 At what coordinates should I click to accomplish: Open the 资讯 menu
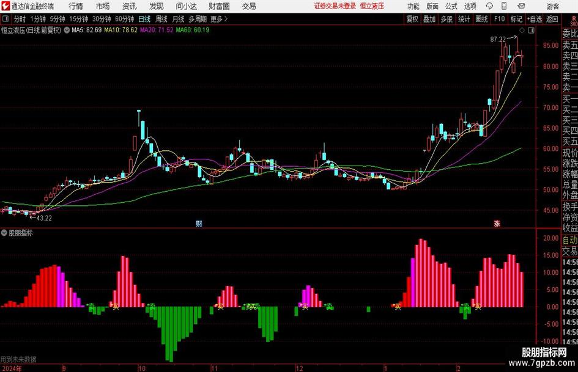(130, 6)
